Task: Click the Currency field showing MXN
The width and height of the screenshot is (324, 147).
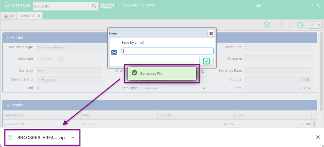Action: click(69, 71)
